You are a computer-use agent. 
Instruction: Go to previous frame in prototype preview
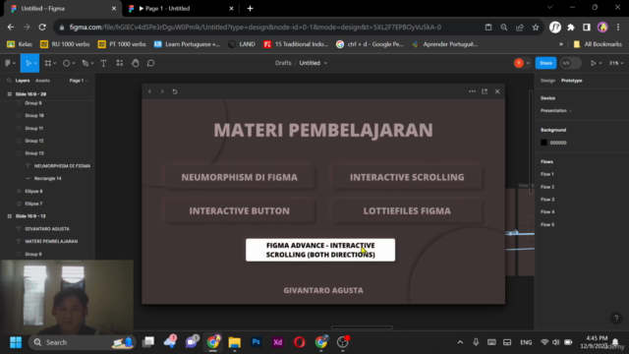pos(149,91)
